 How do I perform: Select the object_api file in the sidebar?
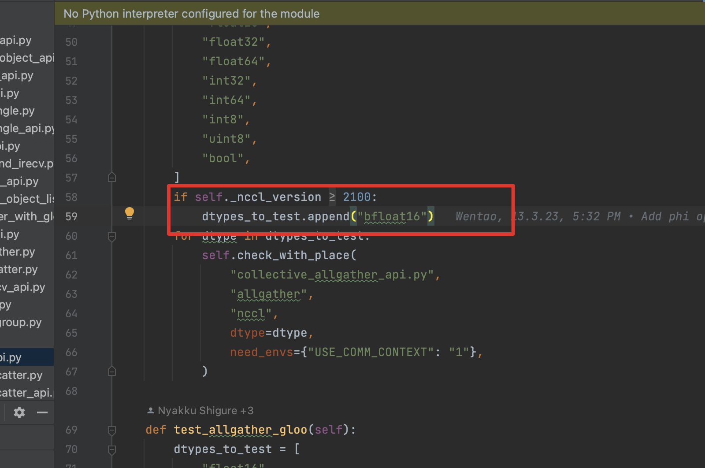coord(26,58)
